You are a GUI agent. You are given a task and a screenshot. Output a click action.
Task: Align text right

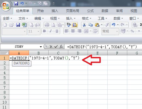coord(79,31)
